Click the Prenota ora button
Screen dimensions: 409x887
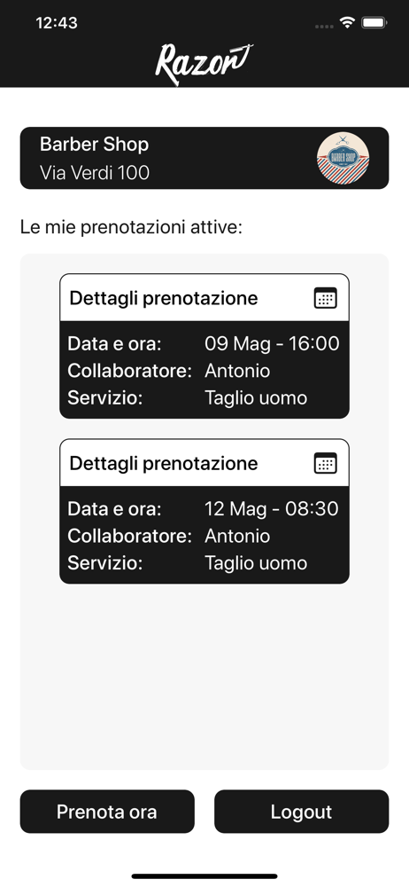[x=107, y=812]
